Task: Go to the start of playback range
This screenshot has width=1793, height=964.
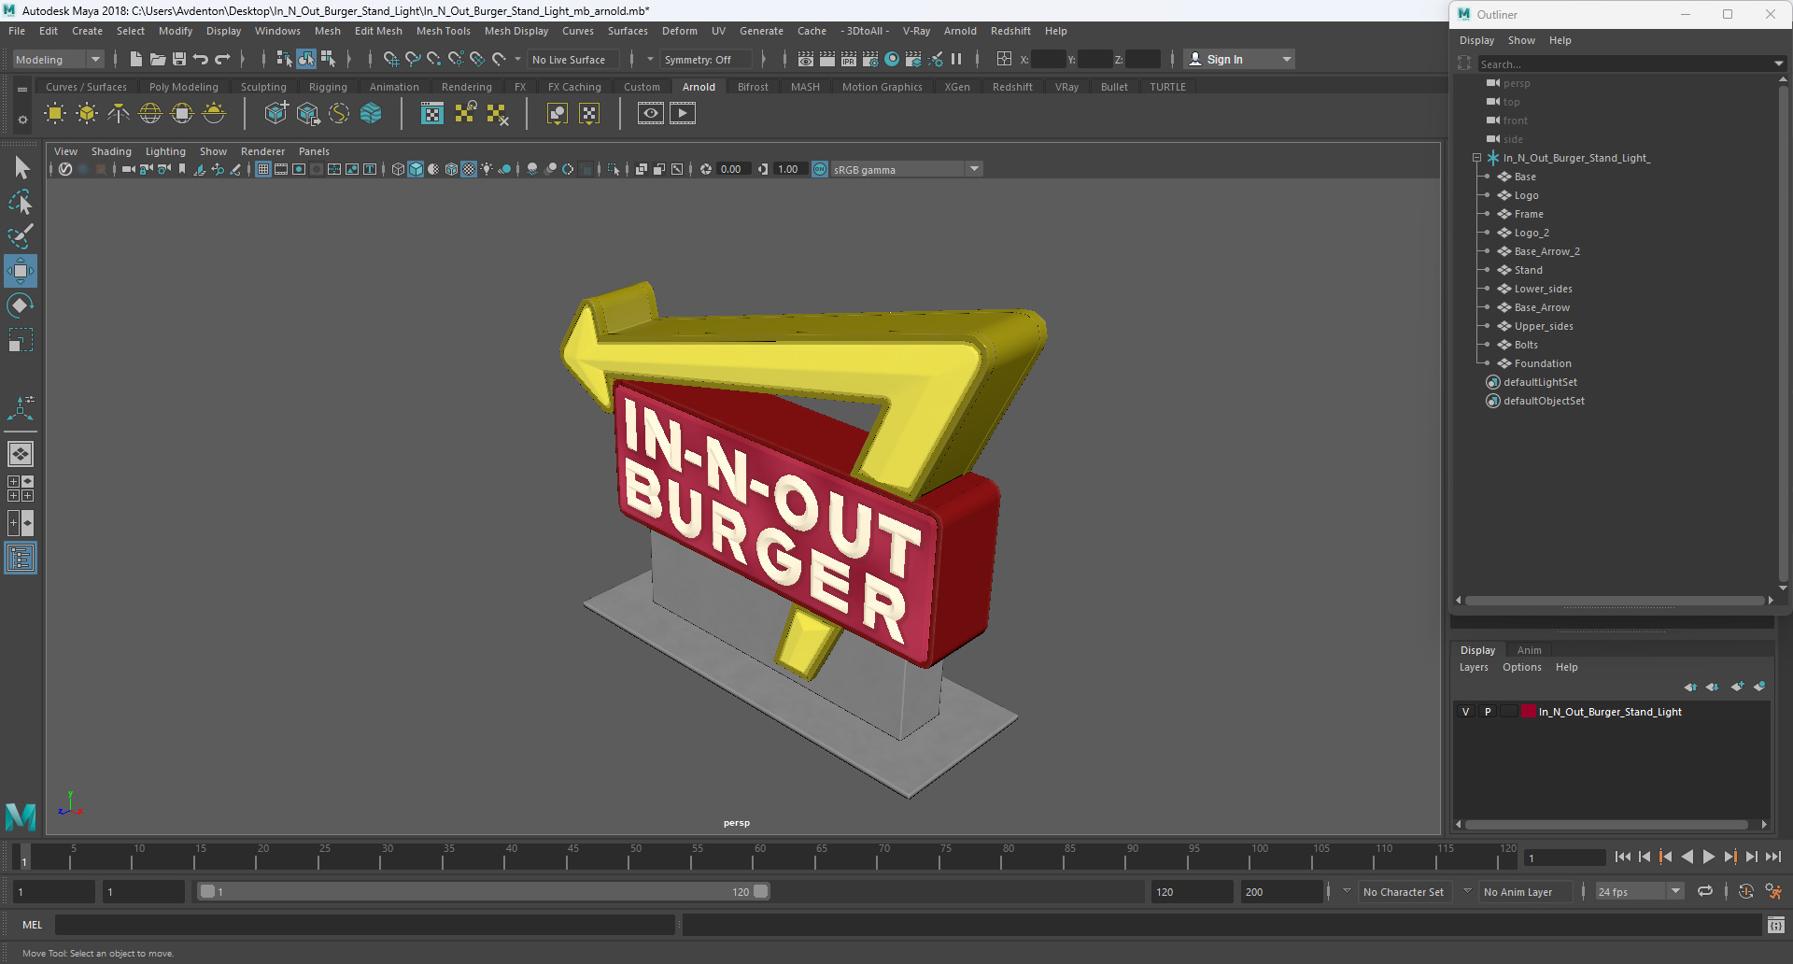Action: (1623, 857)
